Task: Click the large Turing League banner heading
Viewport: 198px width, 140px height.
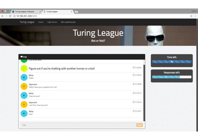Action: (x=98, y=33)
